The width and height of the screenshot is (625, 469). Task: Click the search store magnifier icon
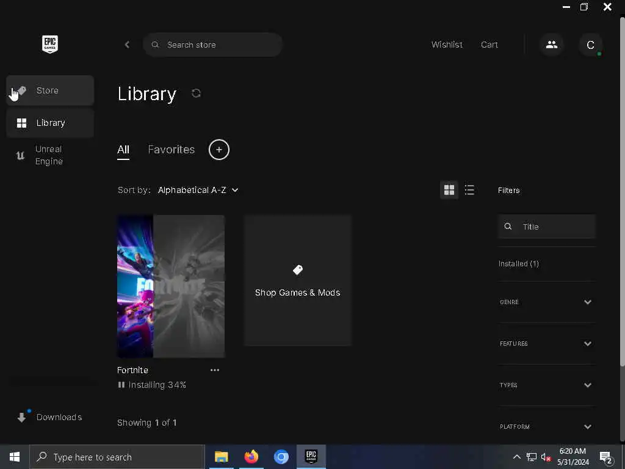click(155, 45)
